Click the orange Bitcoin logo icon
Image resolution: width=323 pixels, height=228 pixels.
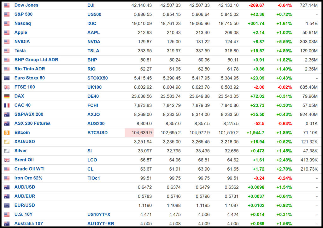tap(7, 133)
